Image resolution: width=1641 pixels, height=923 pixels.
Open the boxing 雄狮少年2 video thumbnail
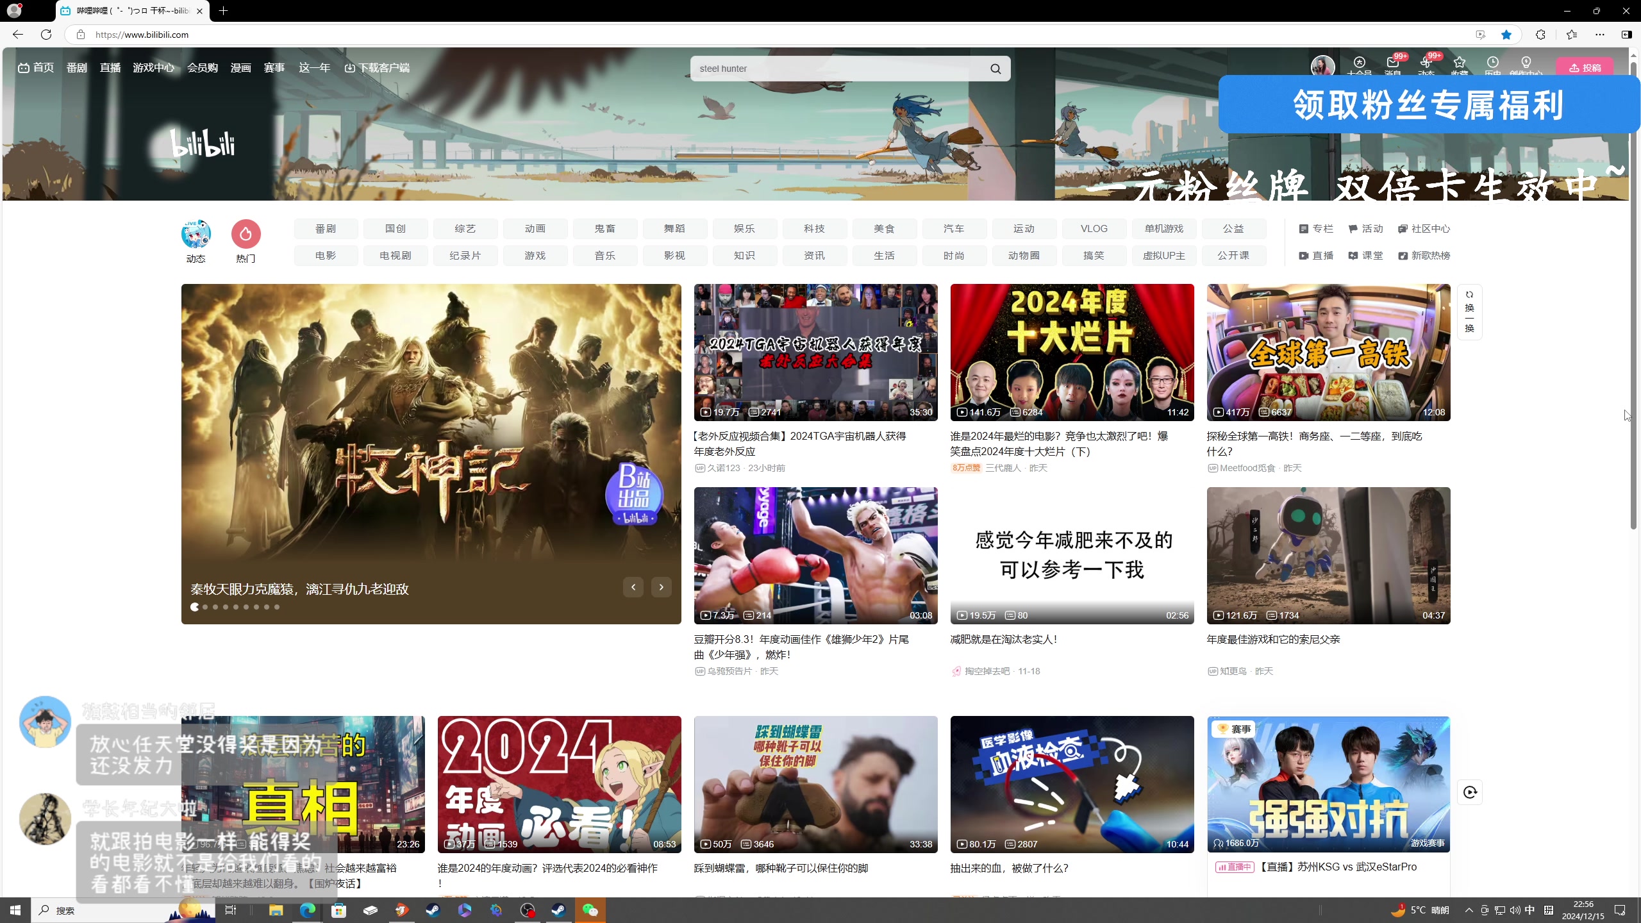pos(815,556)
